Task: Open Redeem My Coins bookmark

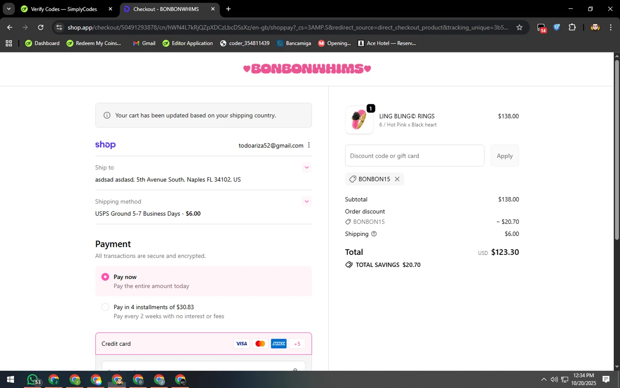Action: point(94,43)
